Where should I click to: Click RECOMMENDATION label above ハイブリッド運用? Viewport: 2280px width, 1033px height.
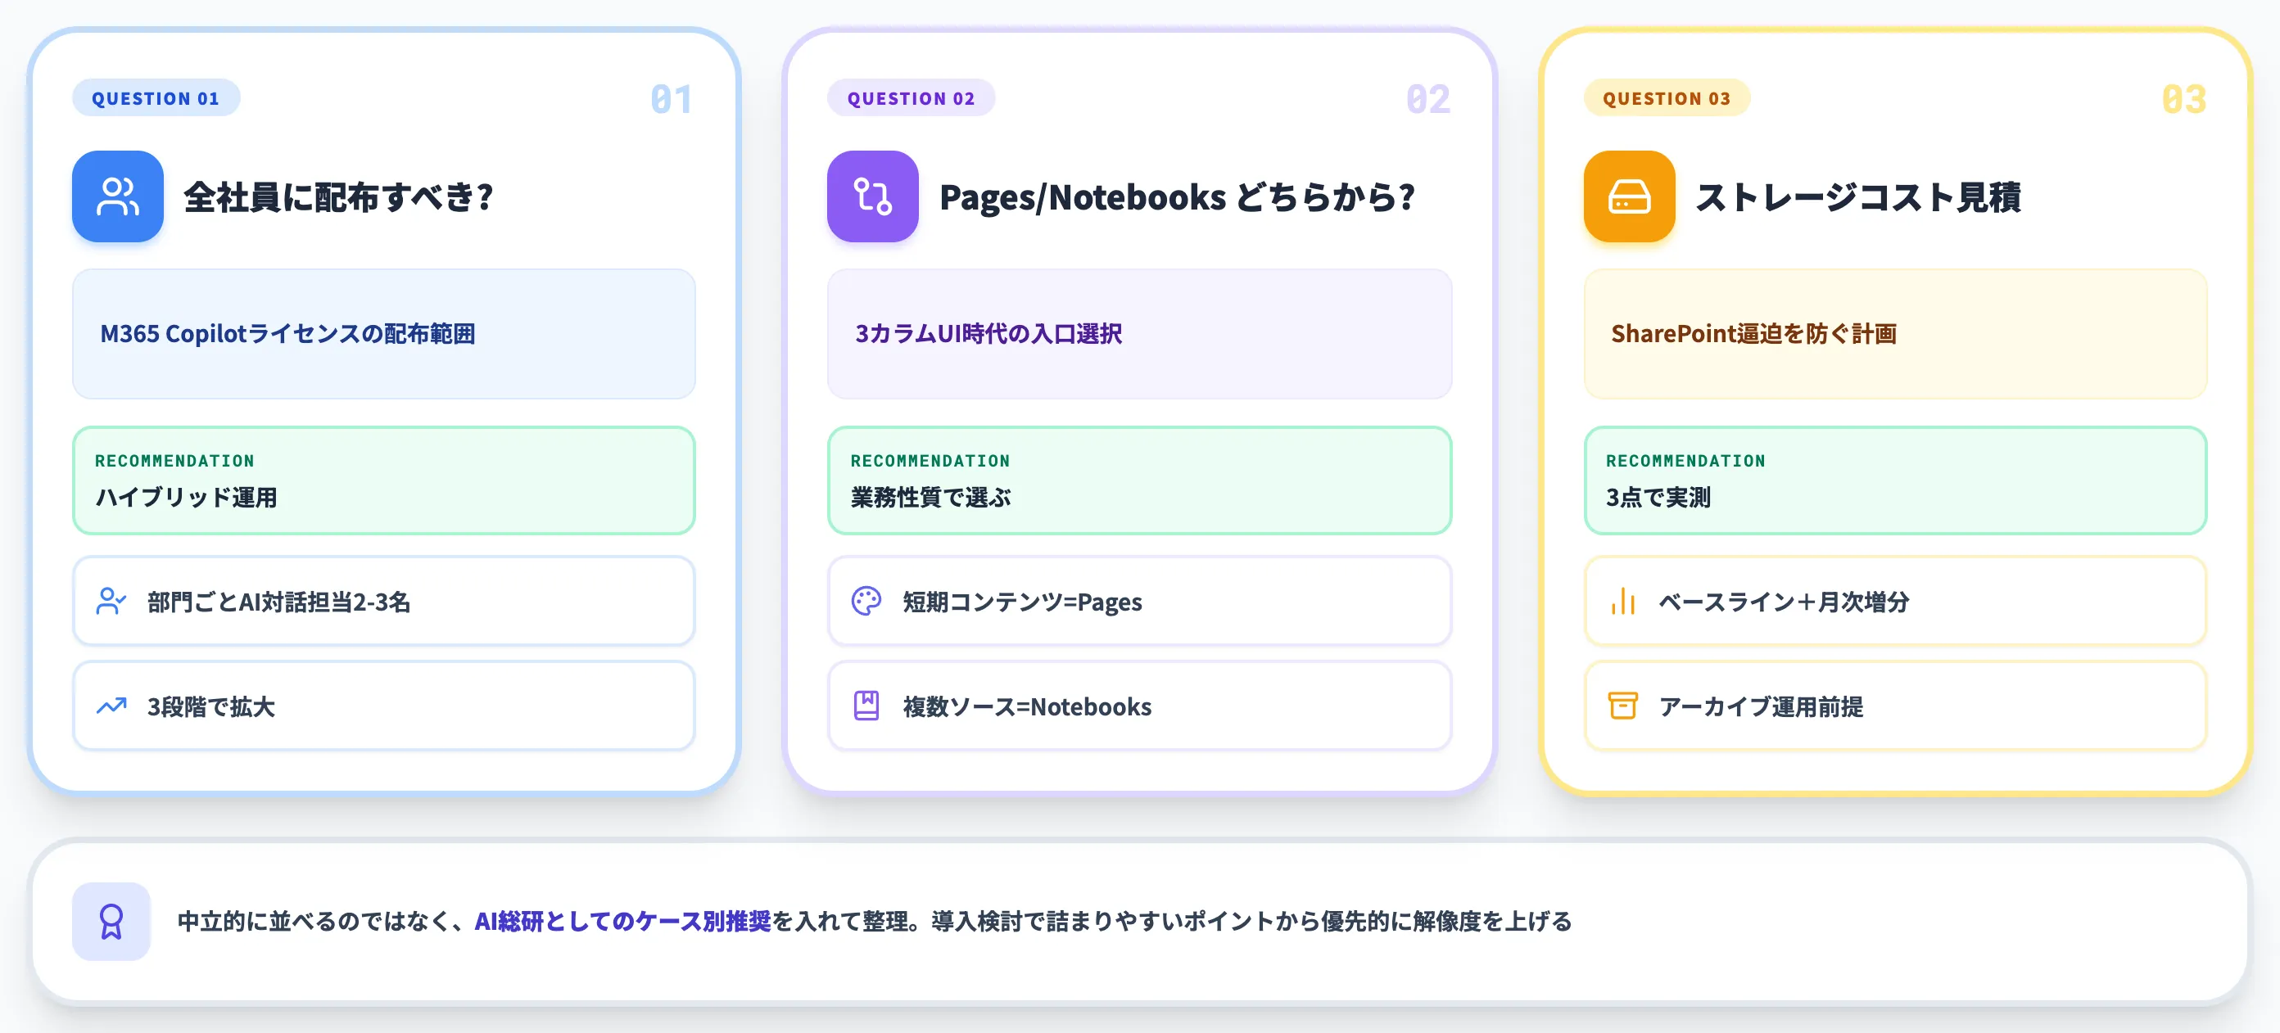(x=174, y=461)
